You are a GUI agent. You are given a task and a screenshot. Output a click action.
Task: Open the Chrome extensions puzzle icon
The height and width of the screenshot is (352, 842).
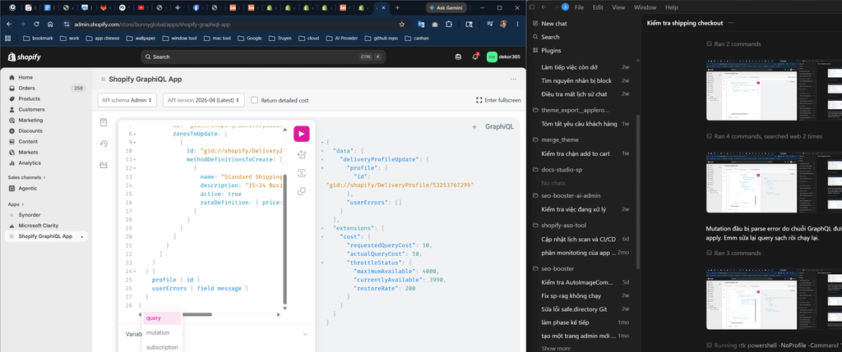tap(449, 24)
